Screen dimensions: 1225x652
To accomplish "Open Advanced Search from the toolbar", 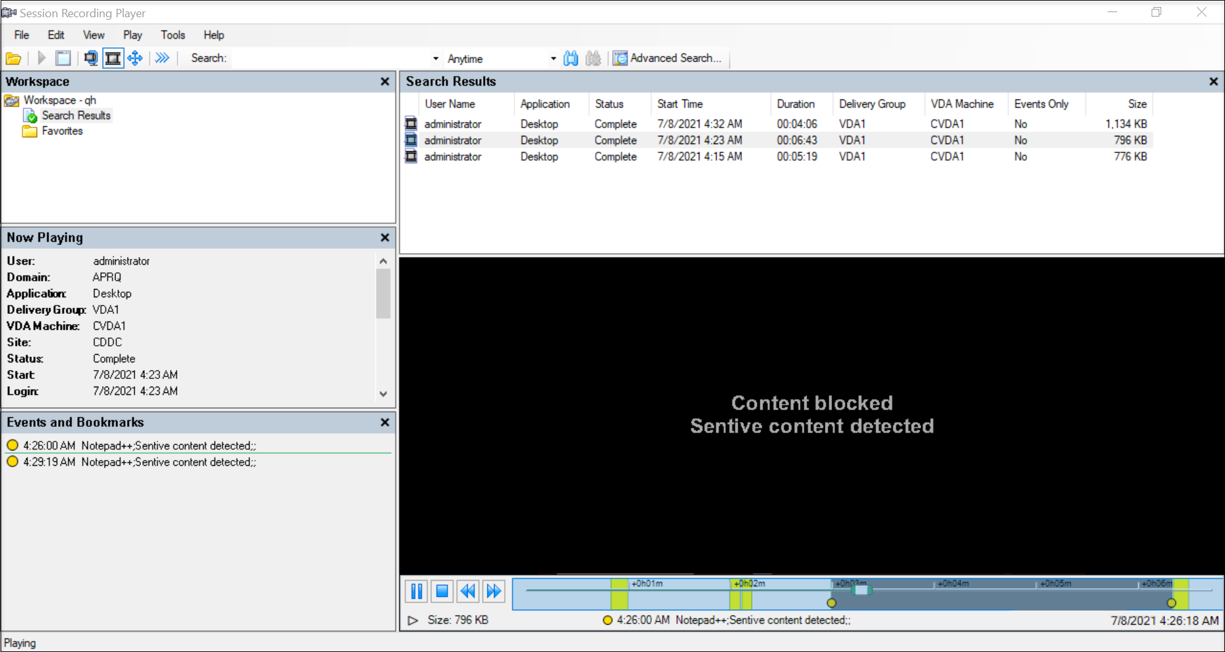I will 668,58.
